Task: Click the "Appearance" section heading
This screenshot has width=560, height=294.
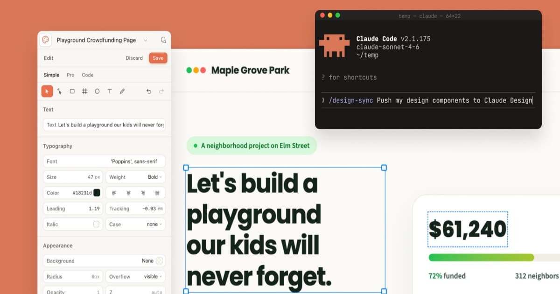Action: click(x=58, y=245)
